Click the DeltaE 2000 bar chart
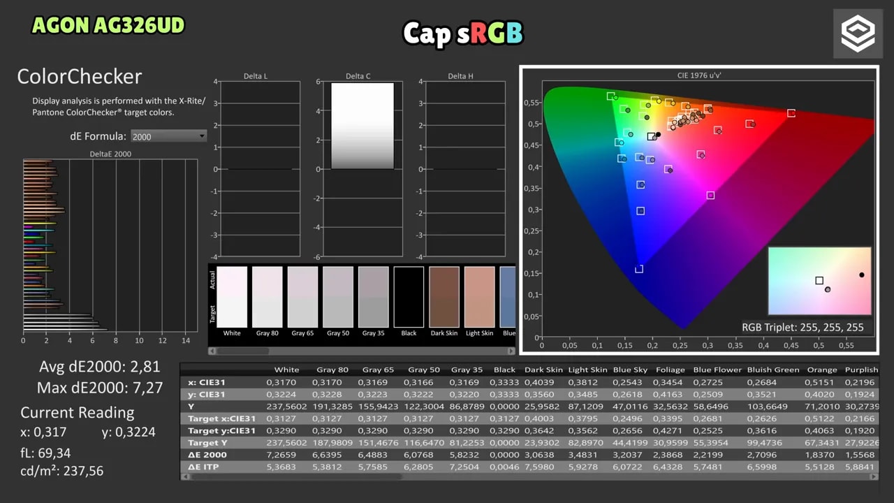Image resolution: width=894 pixels, height=503 pixels. coord(110,245)
